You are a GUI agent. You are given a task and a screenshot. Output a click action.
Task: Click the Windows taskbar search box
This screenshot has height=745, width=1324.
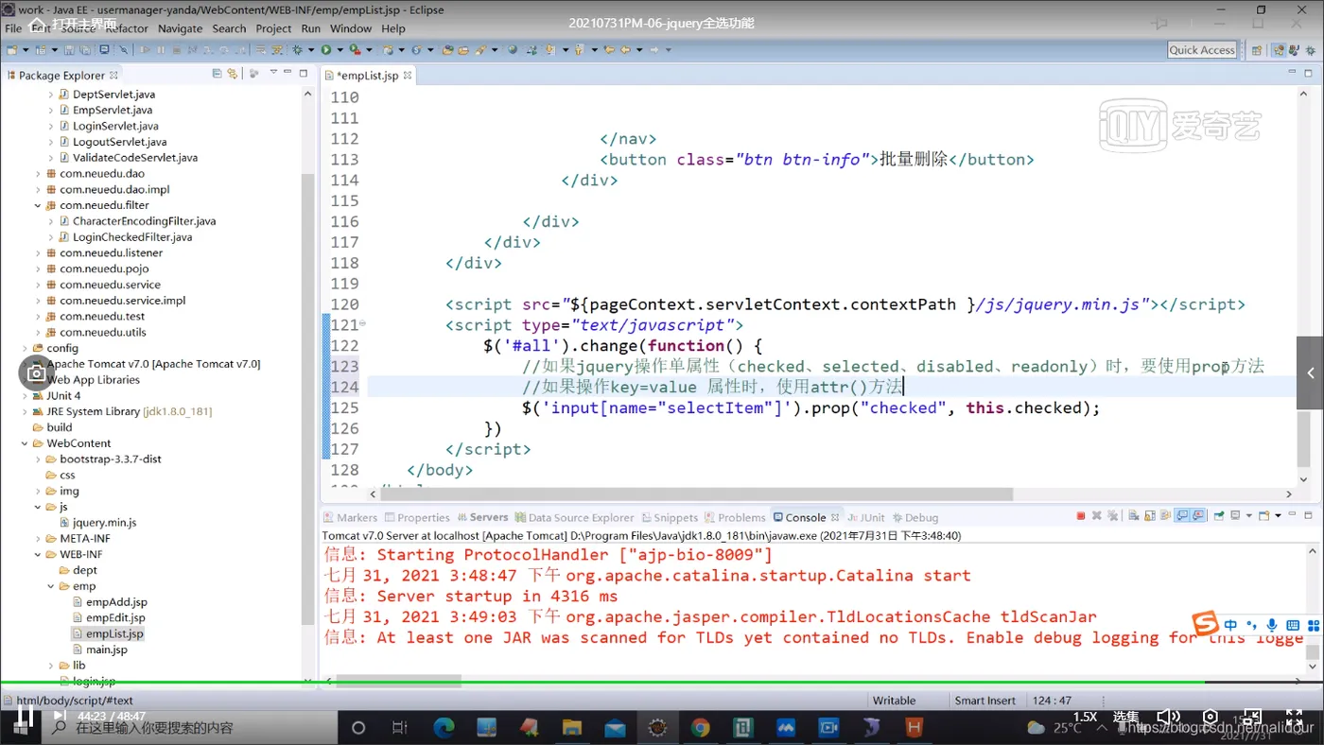(x=187, y=728)
